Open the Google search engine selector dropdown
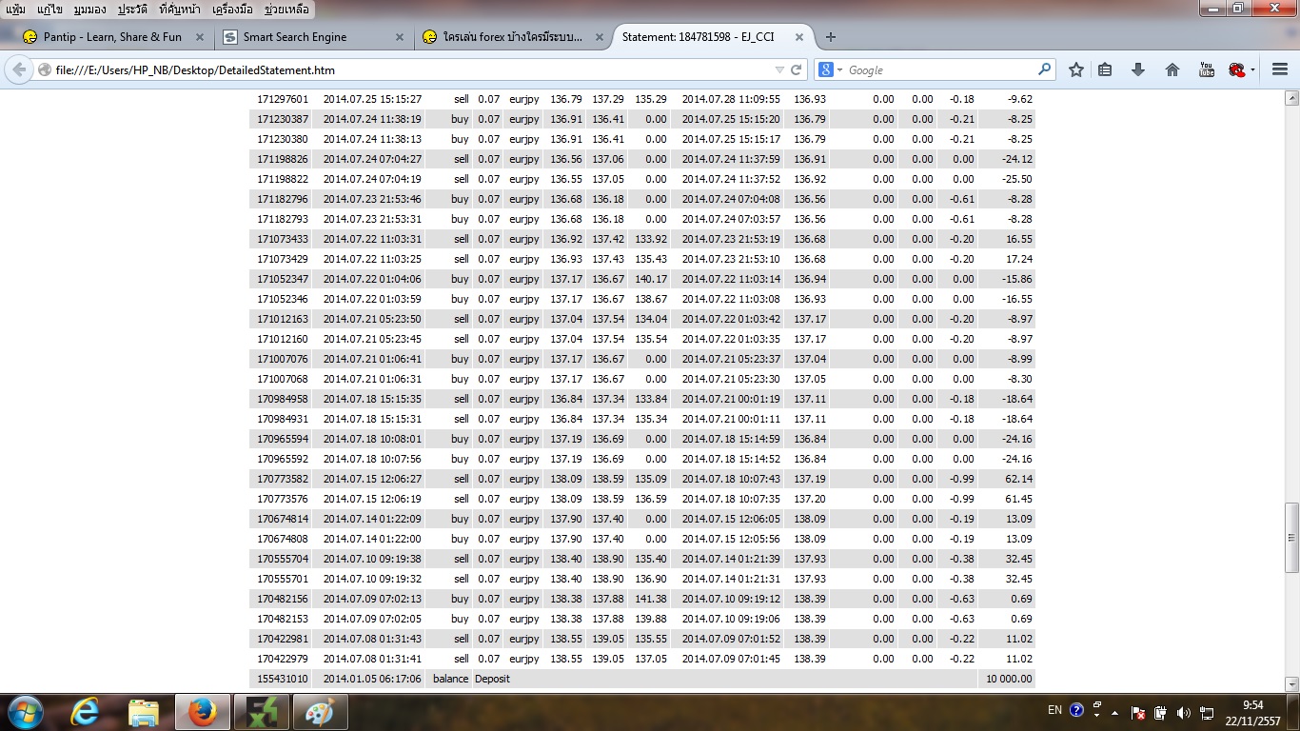Screen dimensions: 1300x731 click(828, 69)
